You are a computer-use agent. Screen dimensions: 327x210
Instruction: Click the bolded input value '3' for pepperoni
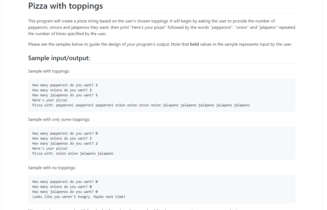97,85
